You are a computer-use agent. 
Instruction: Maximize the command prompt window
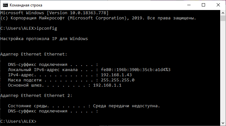203,5
